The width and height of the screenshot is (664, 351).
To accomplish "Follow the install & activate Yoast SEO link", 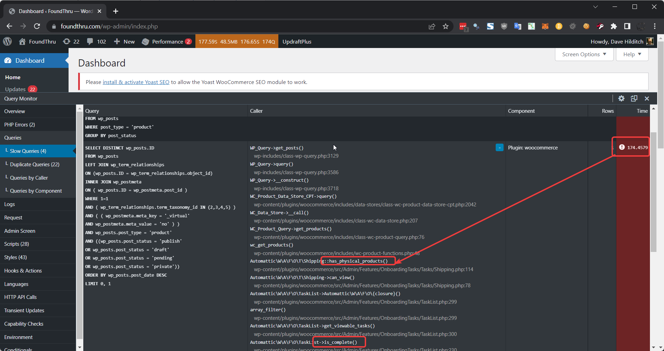I will tap(136, 82).
